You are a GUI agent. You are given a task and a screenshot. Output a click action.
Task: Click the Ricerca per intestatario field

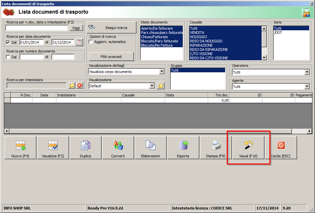(x=36, y=86)
